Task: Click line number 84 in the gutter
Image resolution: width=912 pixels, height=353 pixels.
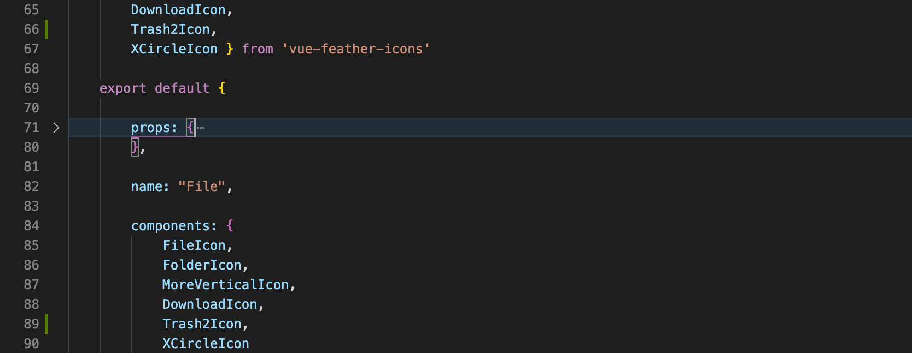Action: point(31,226)
